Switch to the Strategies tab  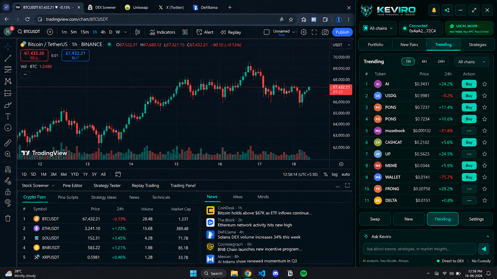[x=477, y=44]
